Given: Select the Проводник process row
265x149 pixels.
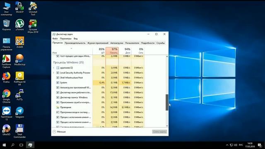Looking at the screenshot, I should (x=98, y=107).
